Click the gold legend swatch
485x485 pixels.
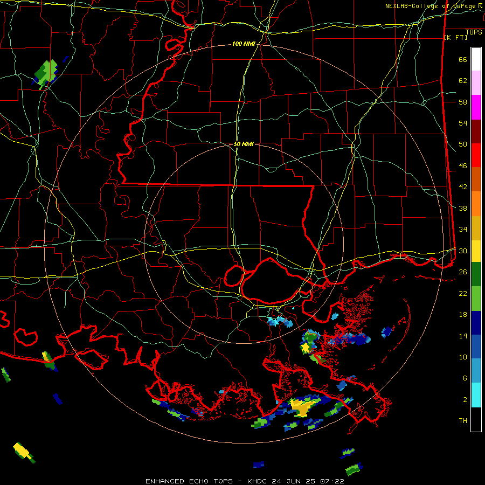point(476,228)
